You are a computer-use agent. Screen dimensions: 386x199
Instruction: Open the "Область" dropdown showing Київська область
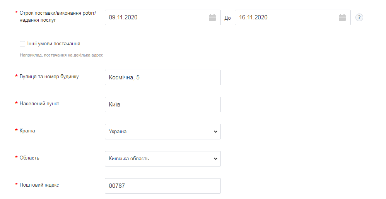click(162, 159)
